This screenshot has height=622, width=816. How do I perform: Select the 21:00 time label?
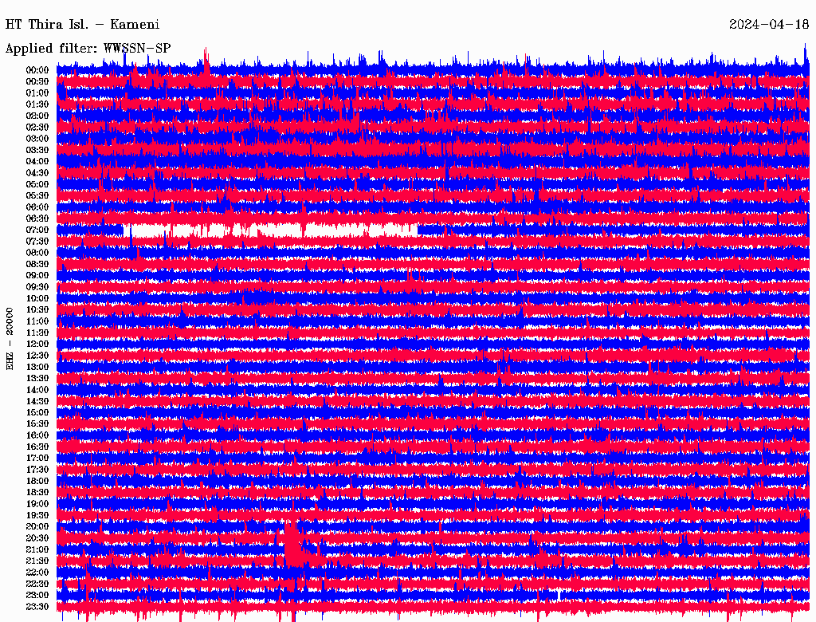coord(37,549)
